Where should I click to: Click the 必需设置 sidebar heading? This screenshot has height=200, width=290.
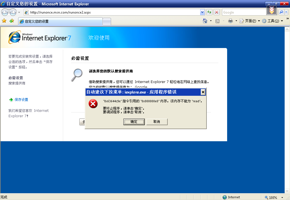coord(16,78)
